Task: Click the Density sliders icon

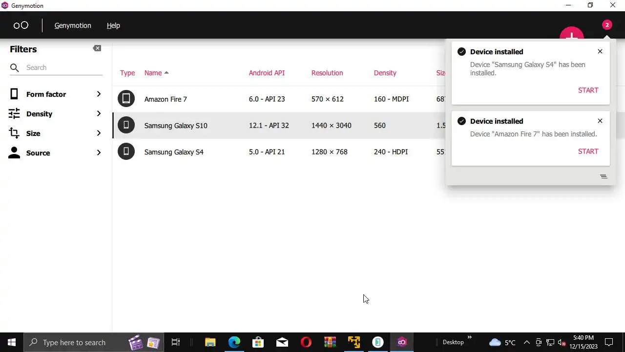Action: pyautogui.click(x=14, y=113)
